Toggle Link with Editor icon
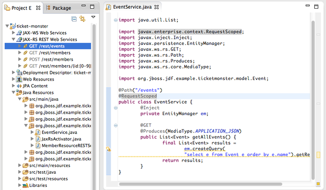Viewport: 326px width, 190px height. click(x=83, y=19)
